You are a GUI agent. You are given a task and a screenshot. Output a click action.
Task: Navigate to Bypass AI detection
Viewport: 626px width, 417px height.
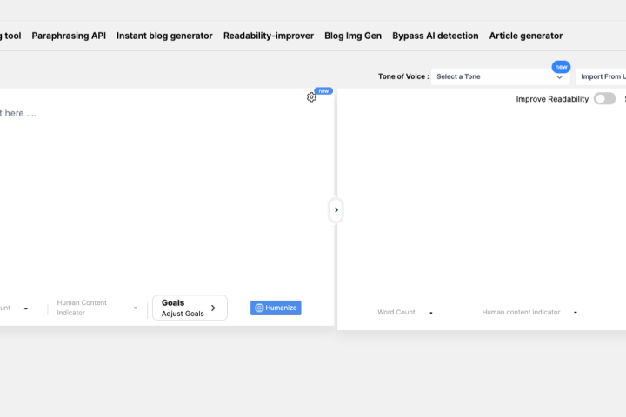coord(435,36)
